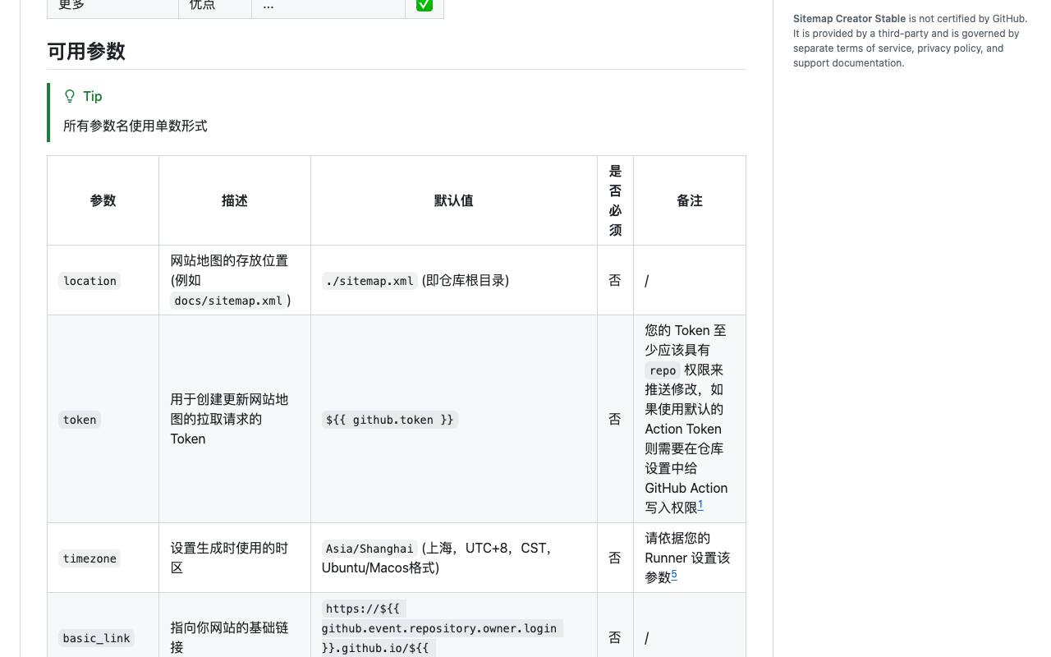Click the 所有参数名使用单数形式 tip text
The image size is (1051, 657).
(135, 126)
